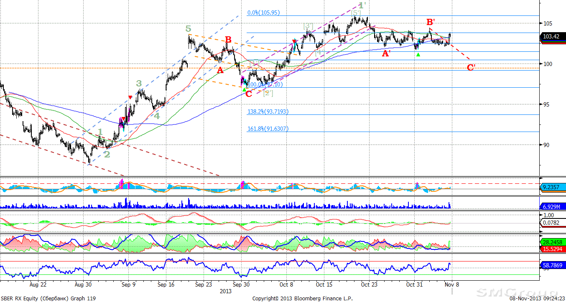Click the 103.42 last price tag
The image size is (566, 302).
[x=552, y=37]
